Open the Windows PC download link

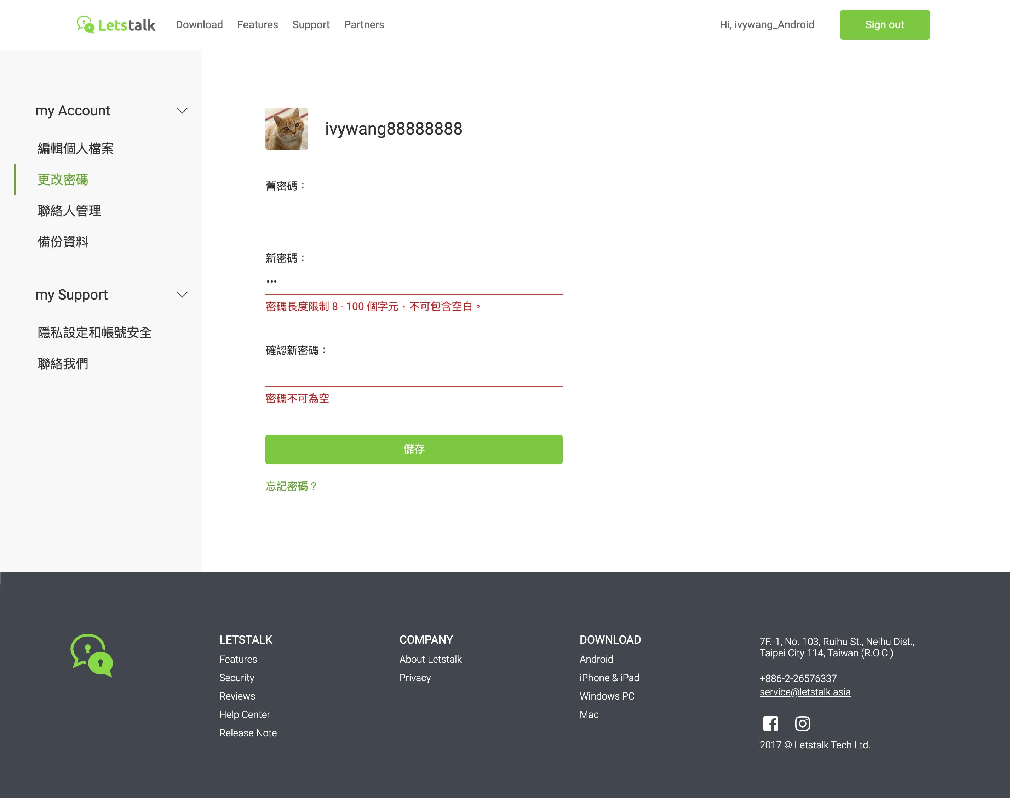pos(607,696)
